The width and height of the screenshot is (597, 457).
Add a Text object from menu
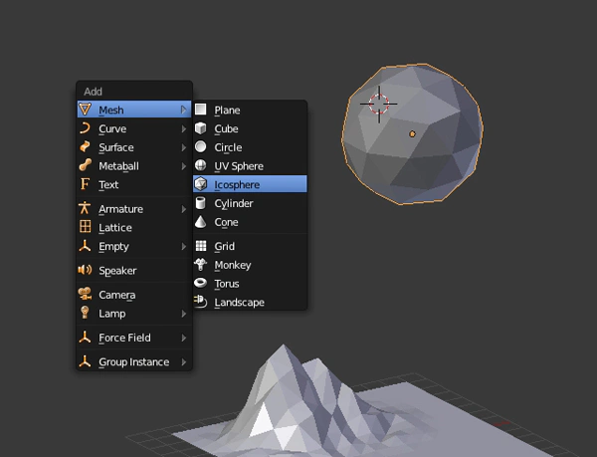click(108, 185)
